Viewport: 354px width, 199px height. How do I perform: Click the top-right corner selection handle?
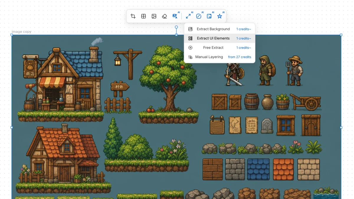pos(341,35)
